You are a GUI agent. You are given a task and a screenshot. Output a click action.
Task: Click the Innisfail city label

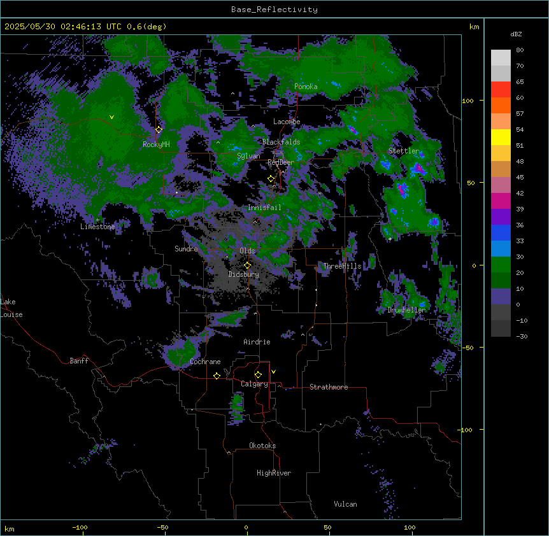point(264,208)
